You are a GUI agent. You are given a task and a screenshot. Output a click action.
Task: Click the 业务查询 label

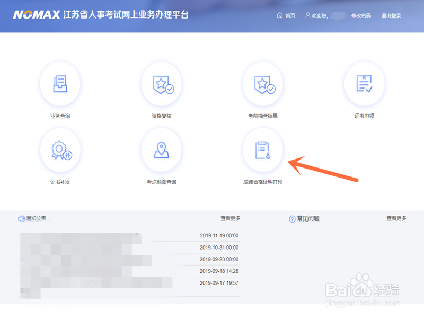click(60, 116)
